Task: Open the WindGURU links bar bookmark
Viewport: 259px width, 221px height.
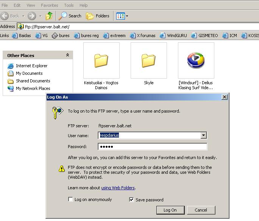Action: pos(173,36)
